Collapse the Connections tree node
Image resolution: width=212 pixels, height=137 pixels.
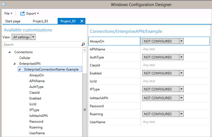(9, 52)
